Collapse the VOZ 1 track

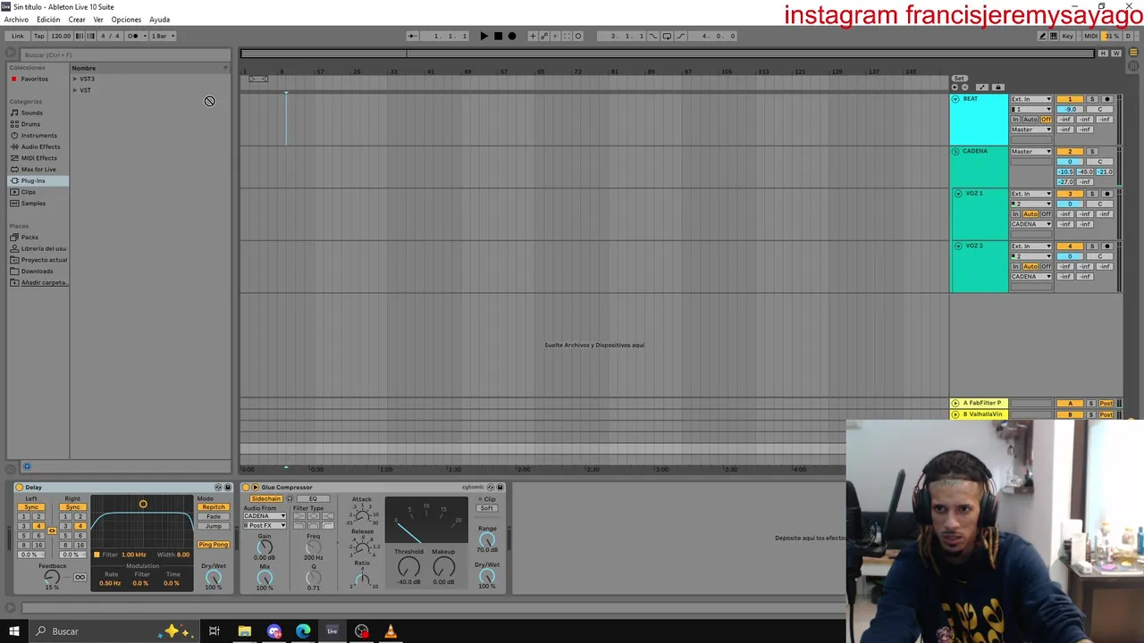click(958, 194)
